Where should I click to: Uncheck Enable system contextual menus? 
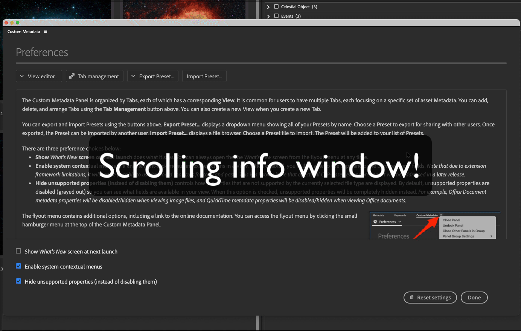pos(18,266)
